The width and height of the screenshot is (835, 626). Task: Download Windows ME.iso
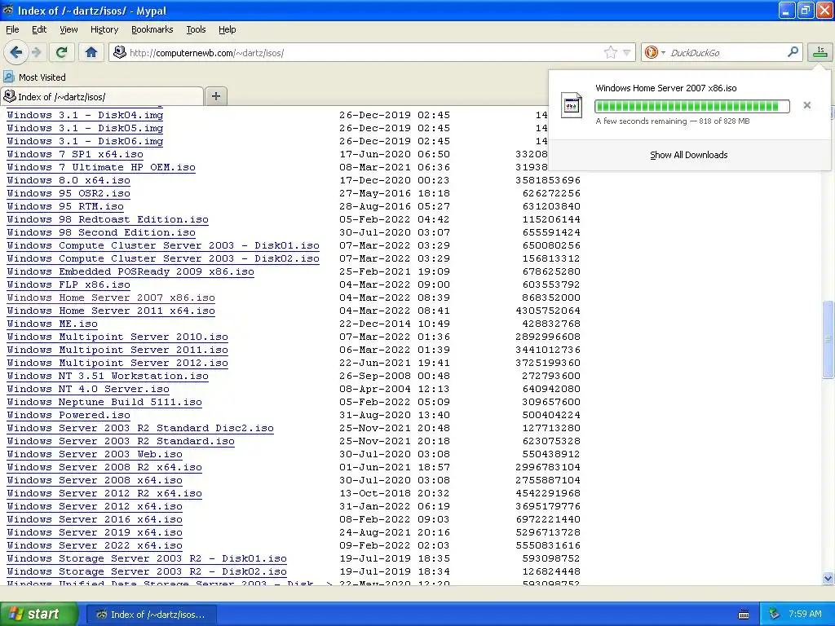[x=51, y=324]
